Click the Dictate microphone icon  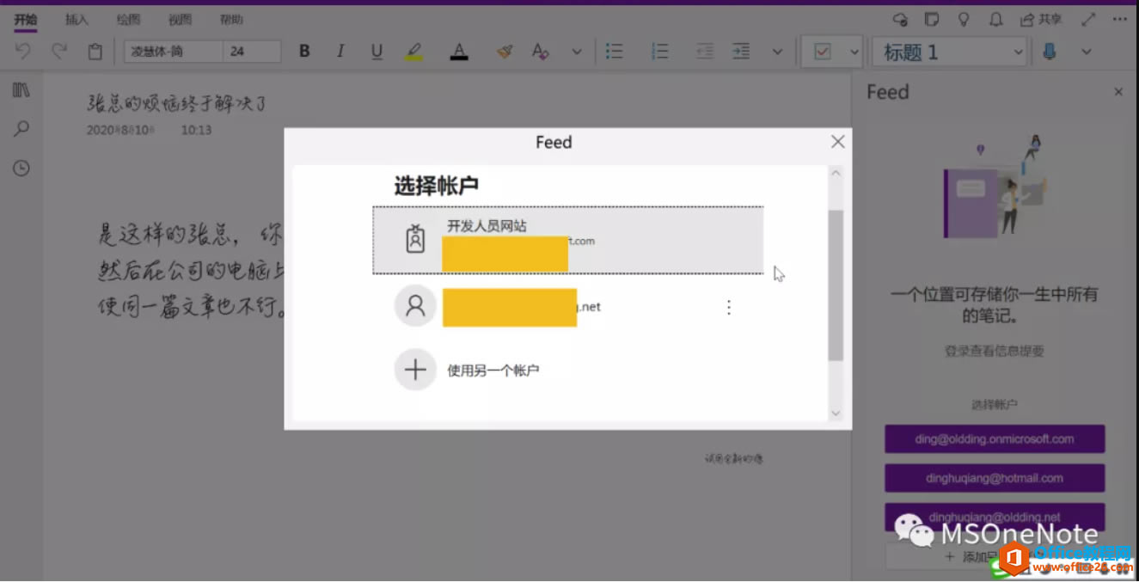pos(1048,51)
